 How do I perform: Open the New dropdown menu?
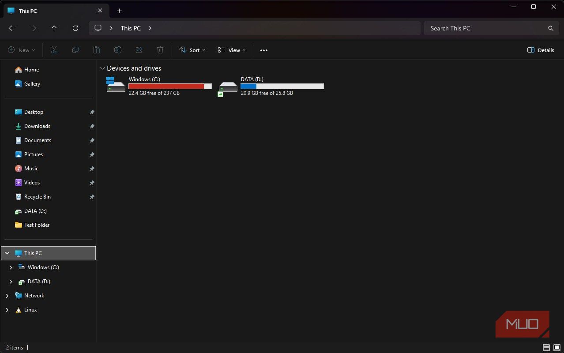click(21, 50)
